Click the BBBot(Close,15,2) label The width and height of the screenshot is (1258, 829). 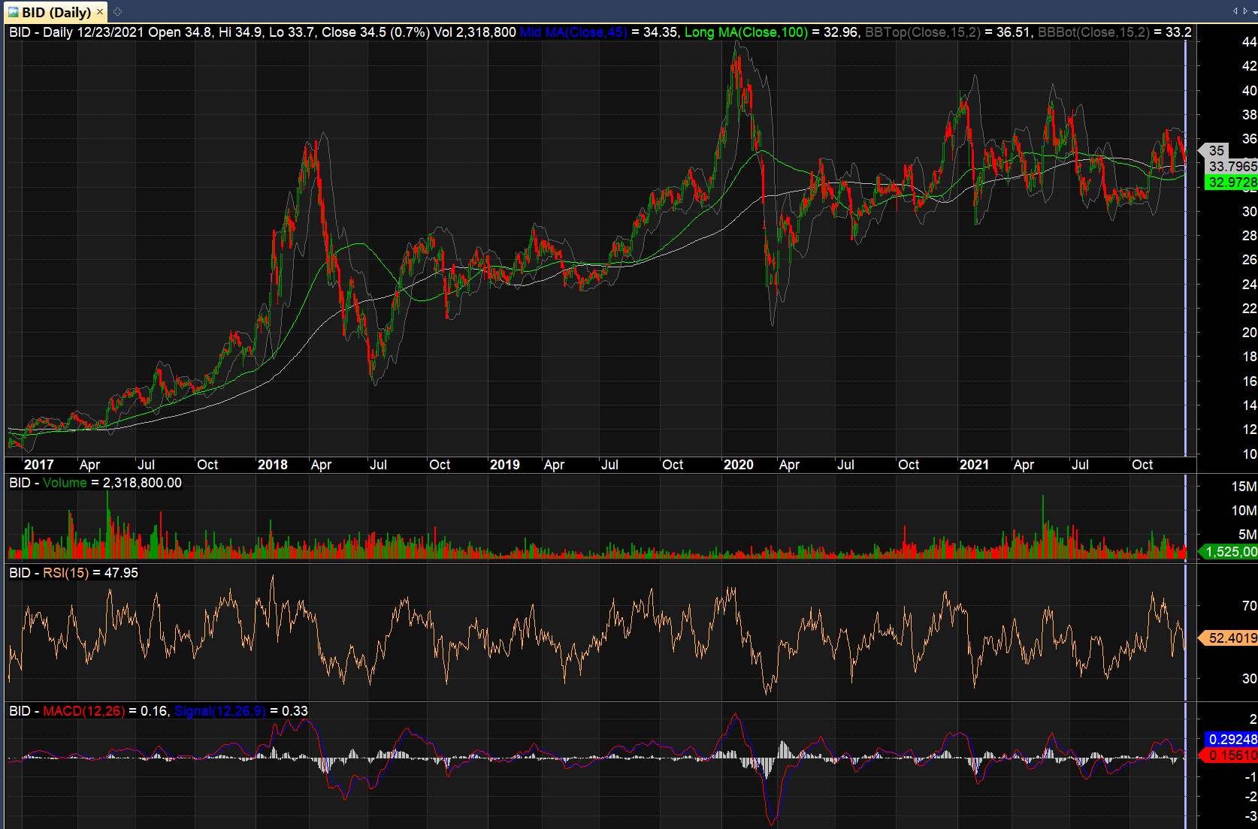tap(1093, 32)
